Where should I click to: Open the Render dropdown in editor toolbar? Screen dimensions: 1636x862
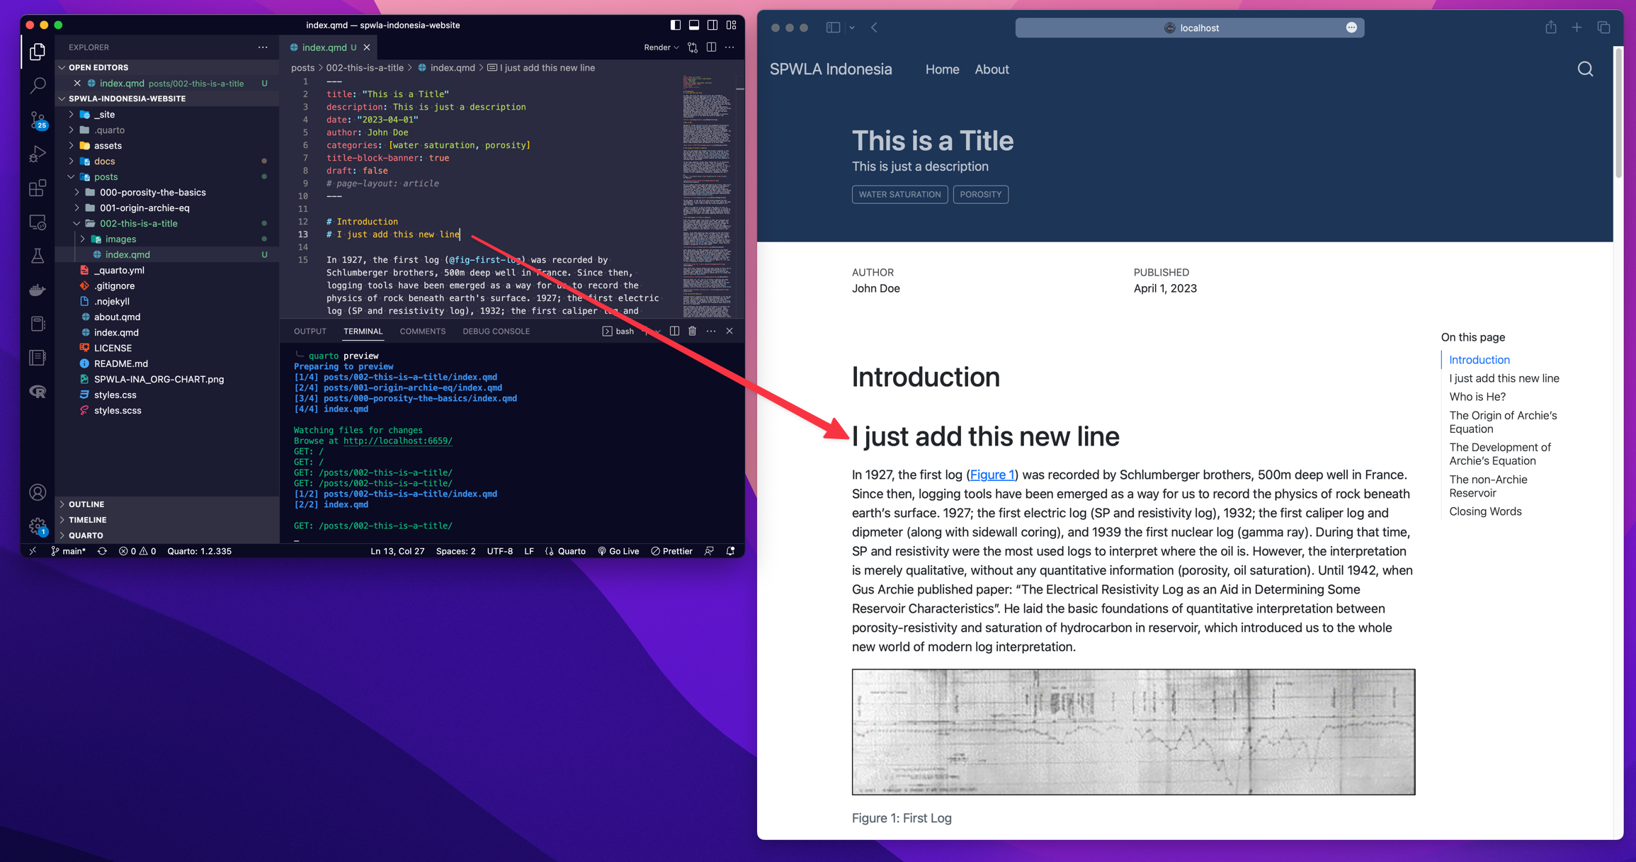(661, 47)
